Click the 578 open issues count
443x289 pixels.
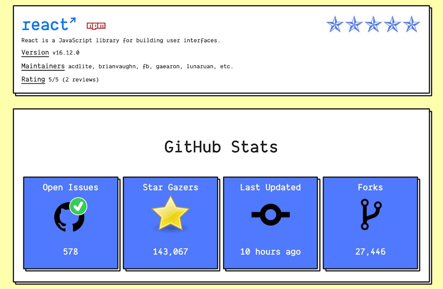tap(70, 251)
